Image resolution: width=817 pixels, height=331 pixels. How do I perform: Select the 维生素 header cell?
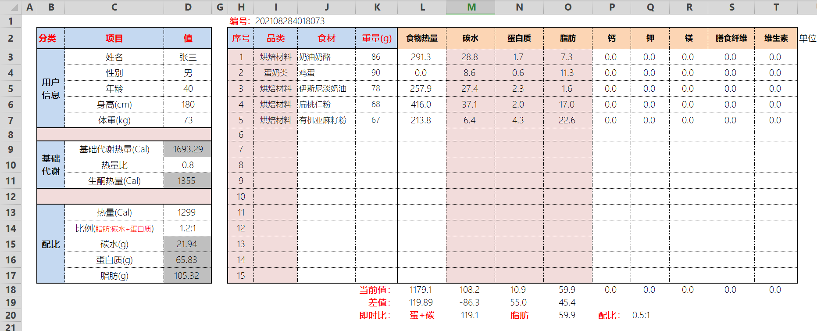point(776,38)
